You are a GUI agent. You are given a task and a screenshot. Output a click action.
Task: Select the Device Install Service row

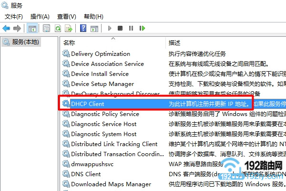[x=100, y=74]
